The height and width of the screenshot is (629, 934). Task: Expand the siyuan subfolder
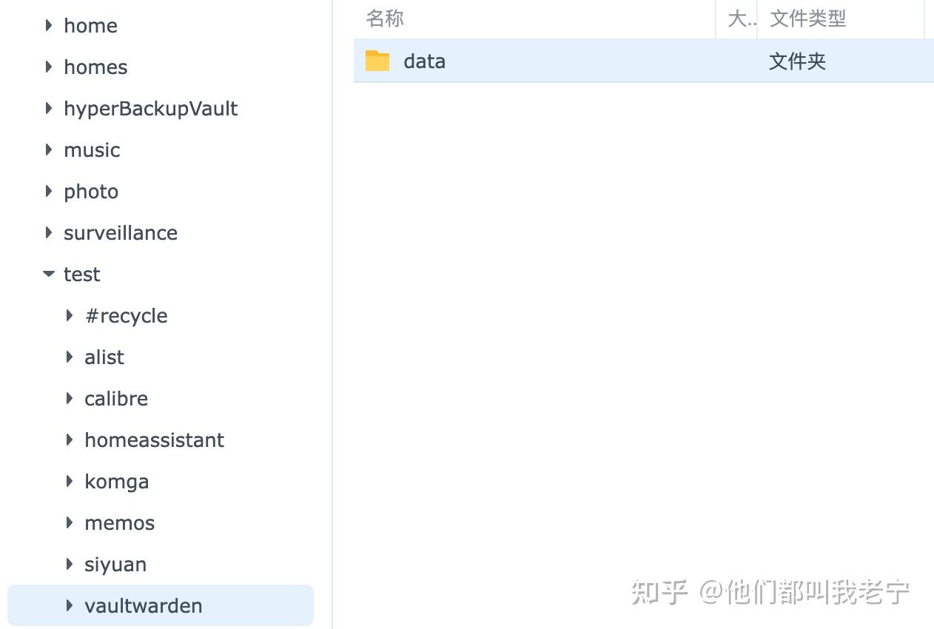[69, 564]
